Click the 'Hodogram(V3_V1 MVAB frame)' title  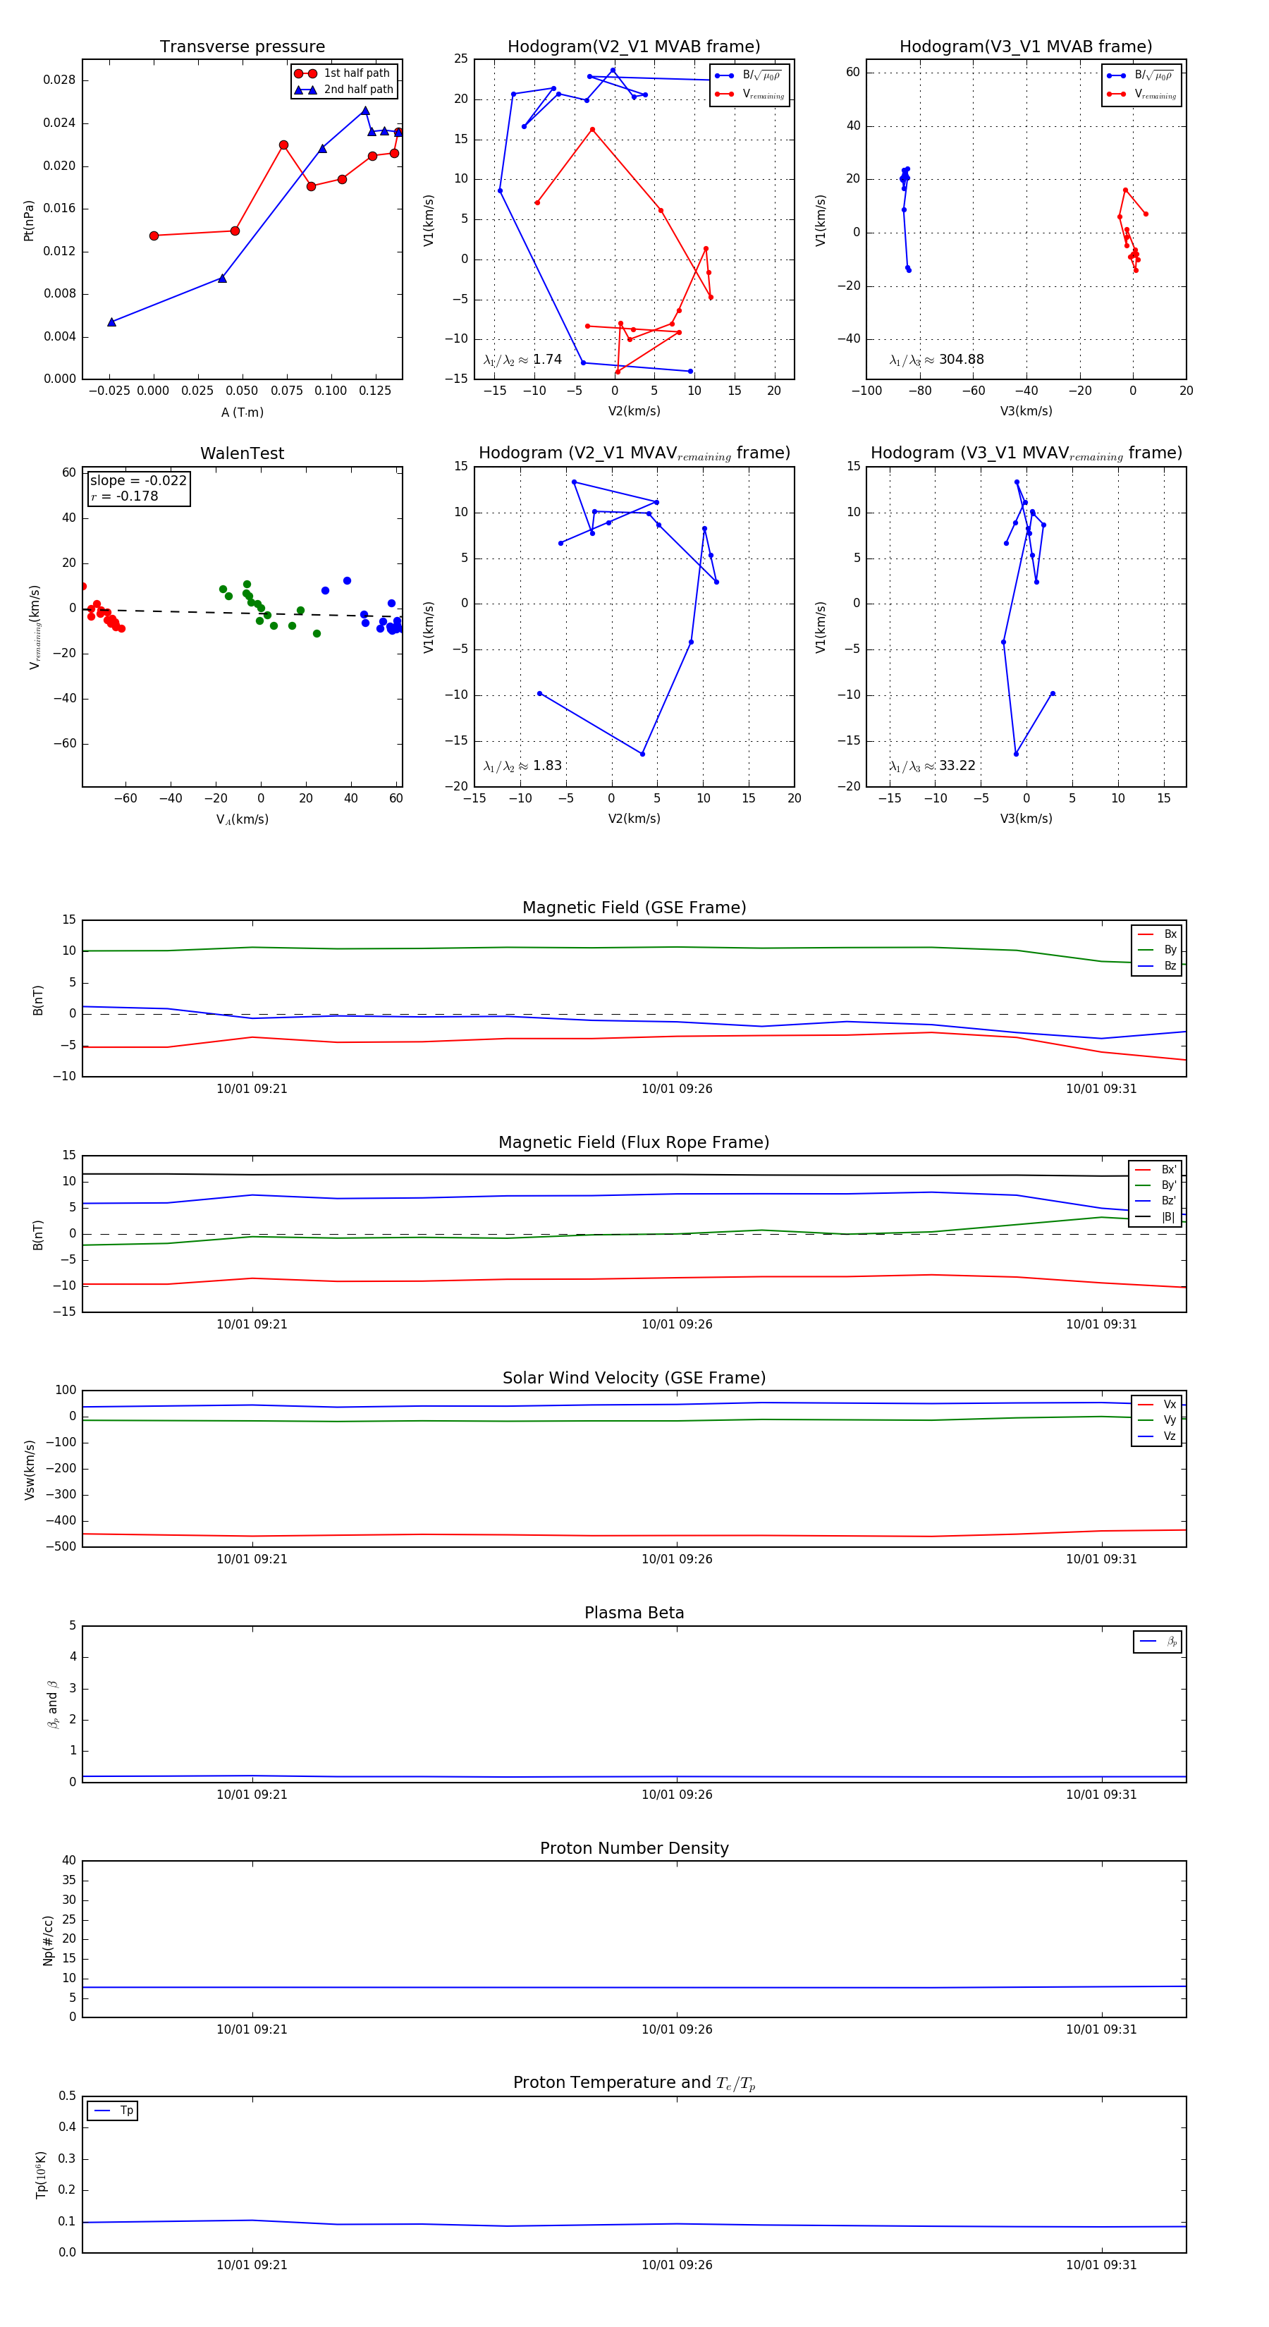pos(1026,47)
